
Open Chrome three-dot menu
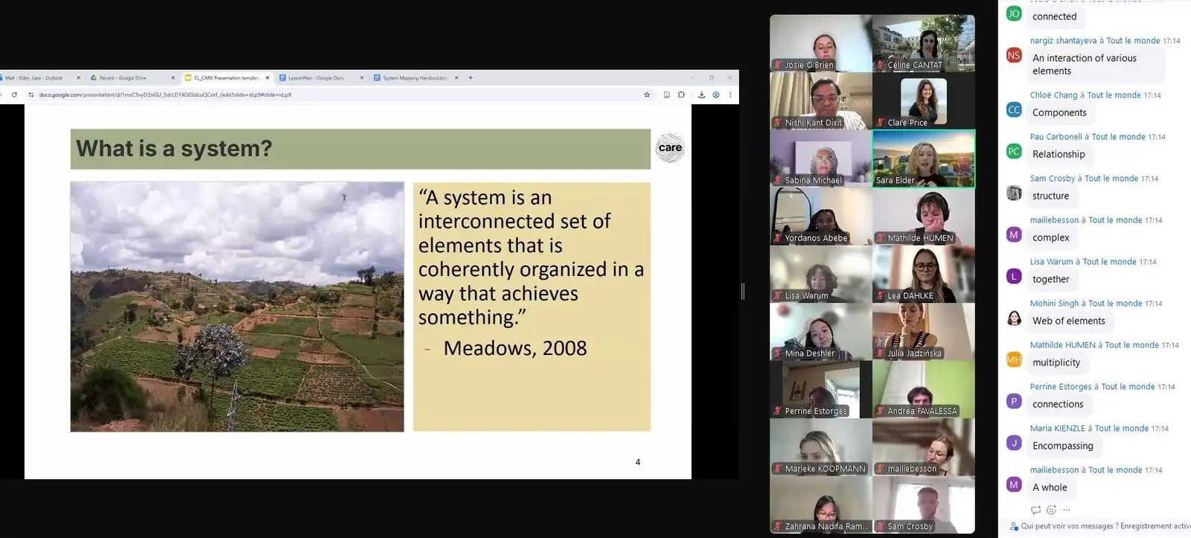pyautogui.click(x=730, y=95)
